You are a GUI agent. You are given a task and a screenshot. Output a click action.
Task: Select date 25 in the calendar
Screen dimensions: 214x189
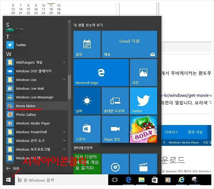(51, 13)
